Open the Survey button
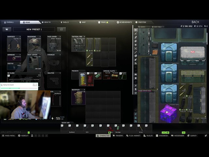This screenshot has height=157, width=209. click(192, 136)
